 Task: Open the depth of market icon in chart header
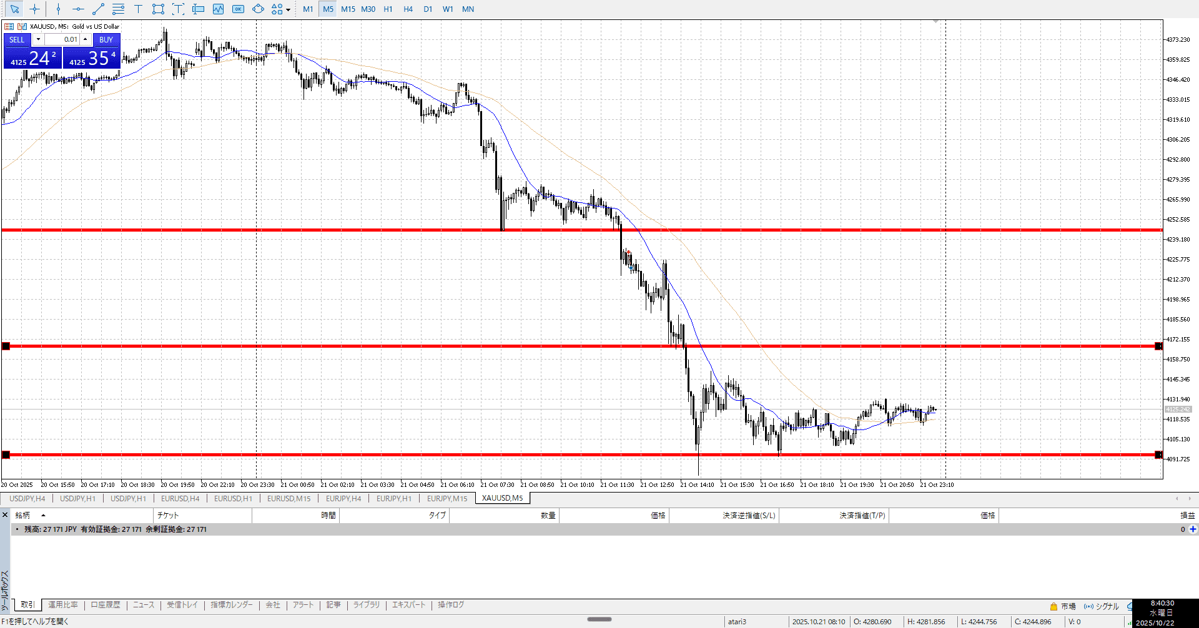9,26
